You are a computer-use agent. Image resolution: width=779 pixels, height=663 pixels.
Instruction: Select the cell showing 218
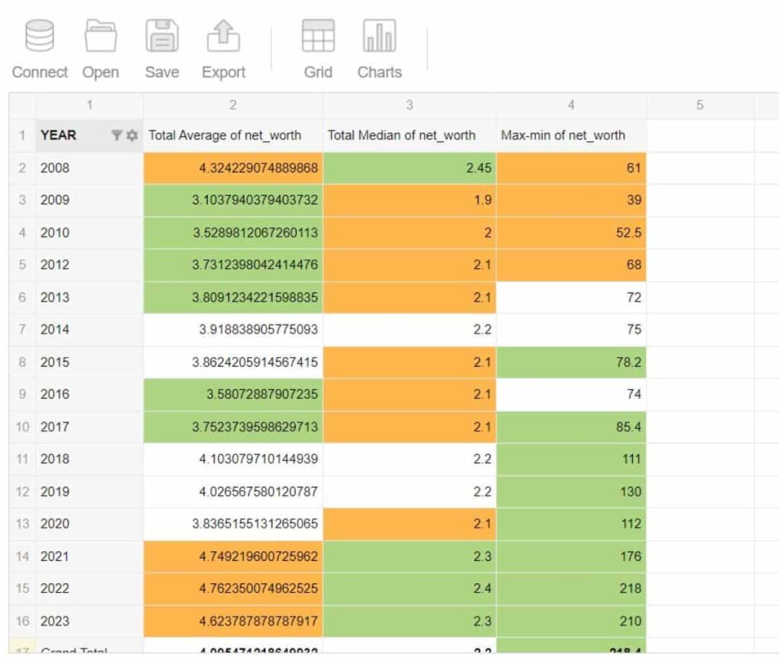pyautogui.click(x=571, y=588)
